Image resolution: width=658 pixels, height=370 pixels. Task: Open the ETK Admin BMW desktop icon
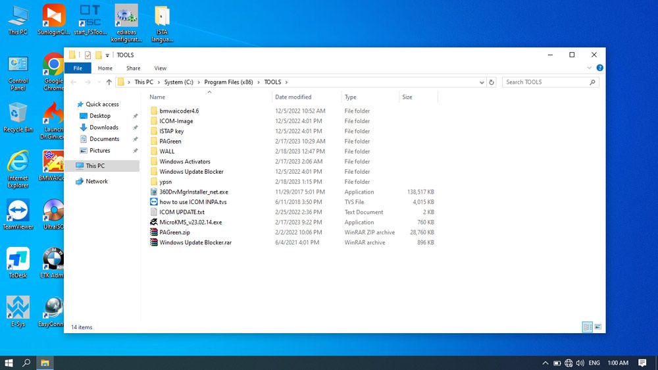tap(53, 263)
